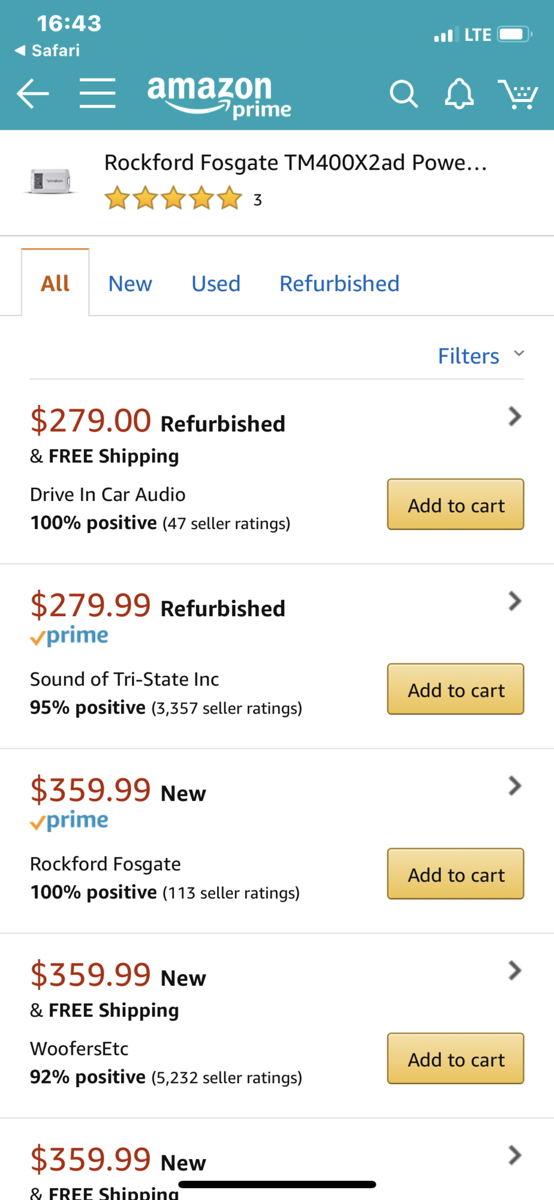The height and width of the screenshot is (1200, 554).
Task: Select the Refurbished tab
Action: [x=339, y=284]
